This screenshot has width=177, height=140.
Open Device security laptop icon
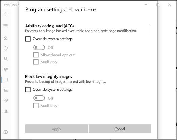tap(6, 90)
